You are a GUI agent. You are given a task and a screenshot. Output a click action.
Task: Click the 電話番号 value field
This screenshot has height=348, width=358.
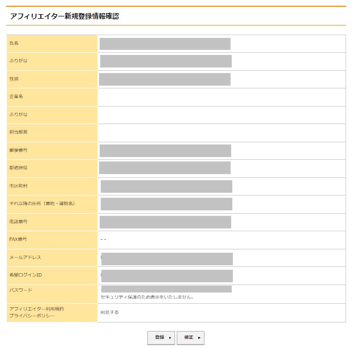point(165,222)
